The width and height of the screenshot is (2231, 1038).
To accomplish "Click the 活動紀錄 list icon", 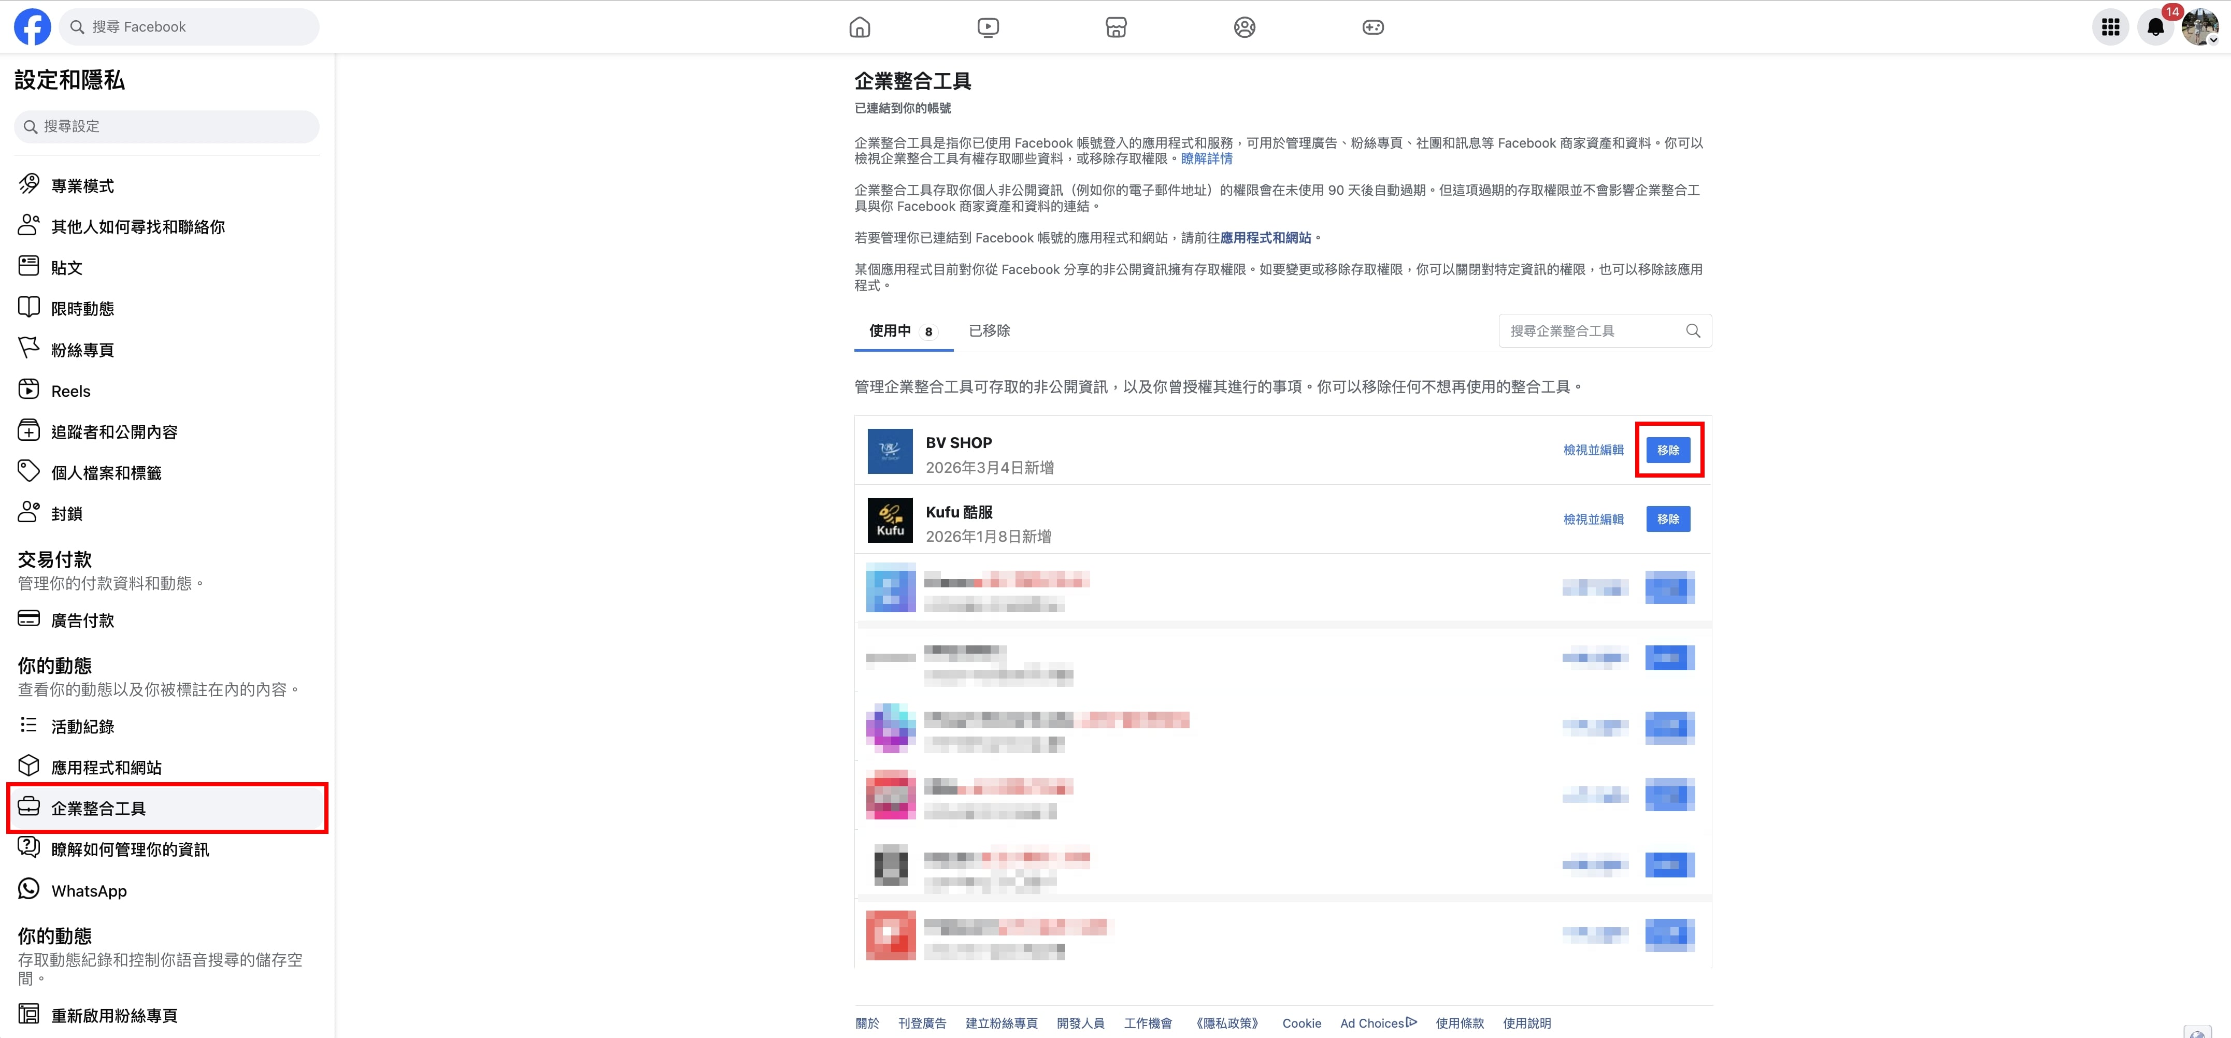I will [28, 725].
